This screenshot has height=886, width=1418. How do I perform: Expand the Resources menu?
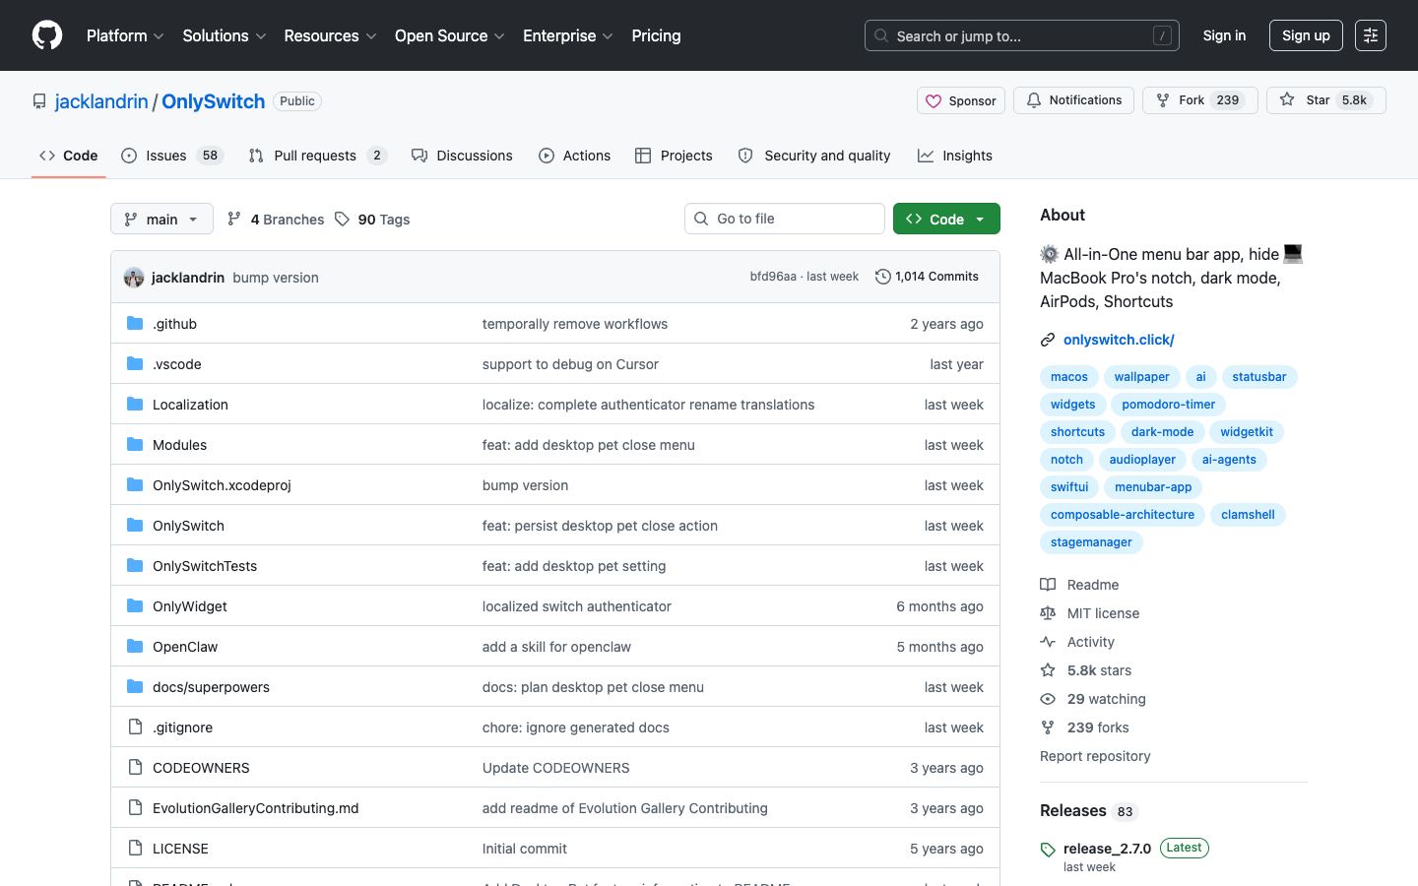tap(330, 35)
